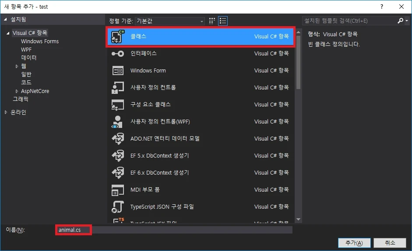This screenshot has width=412, height=251.
Task: Expand the 온라인 category
Action: click(6, 112)
